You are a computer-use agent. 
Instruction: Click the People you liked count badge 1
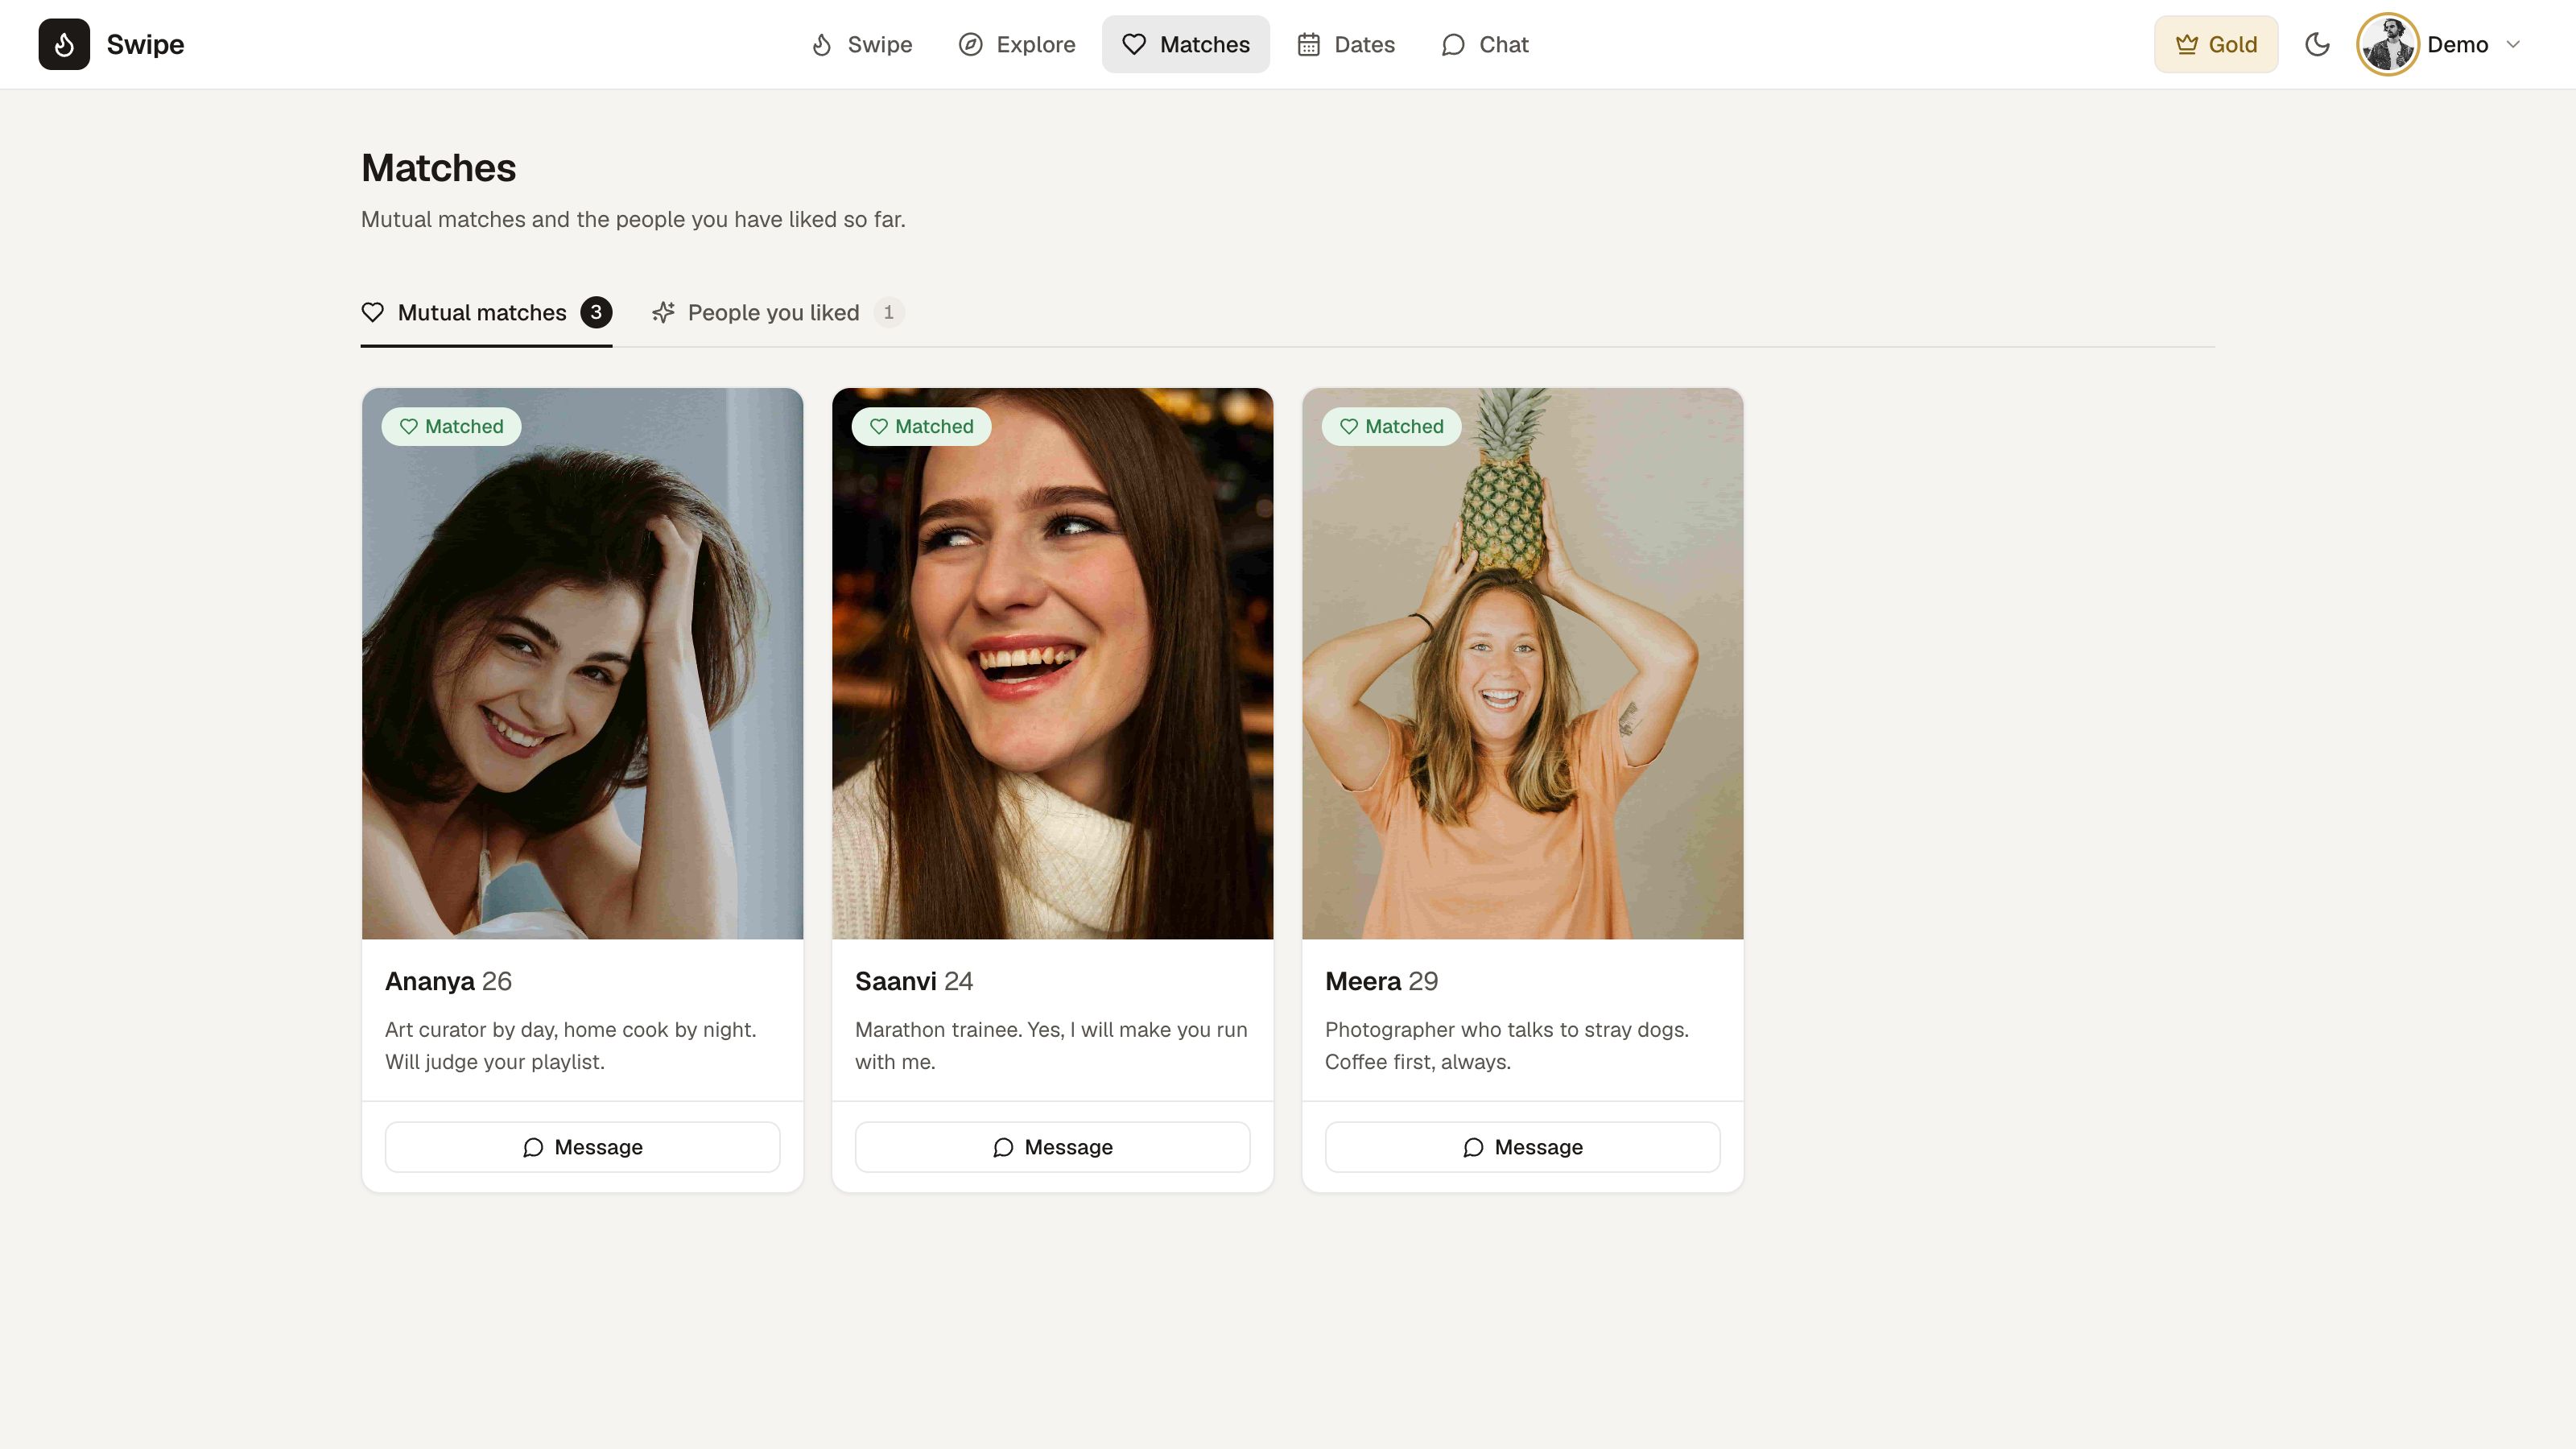click(888, 313)
